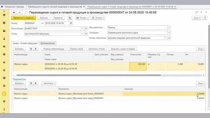Click Загрузить сырье из файла button
Image resolution: width=210 pixels, height=118 pixels.
coord(123,49)
